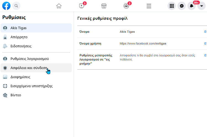Click the profile avatar icon beside Akis Tigas
207x137 pixels.
tap(5, 28)
